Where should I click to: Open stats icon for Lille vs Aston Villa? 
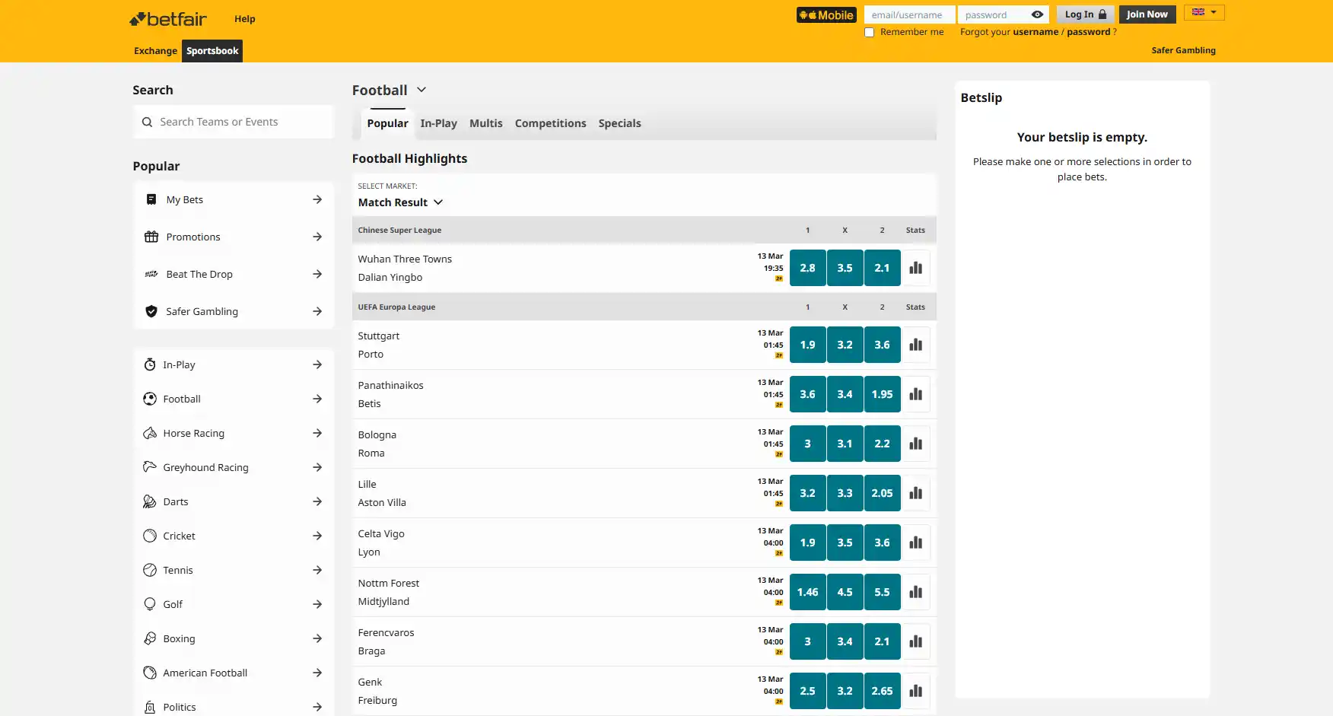915,493
